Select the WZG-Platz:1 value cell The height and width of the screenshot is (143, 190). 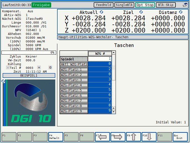click(100, 69)
